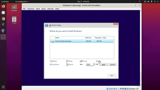
Task: Open Google Chrome from the dock
Action: 3,19
